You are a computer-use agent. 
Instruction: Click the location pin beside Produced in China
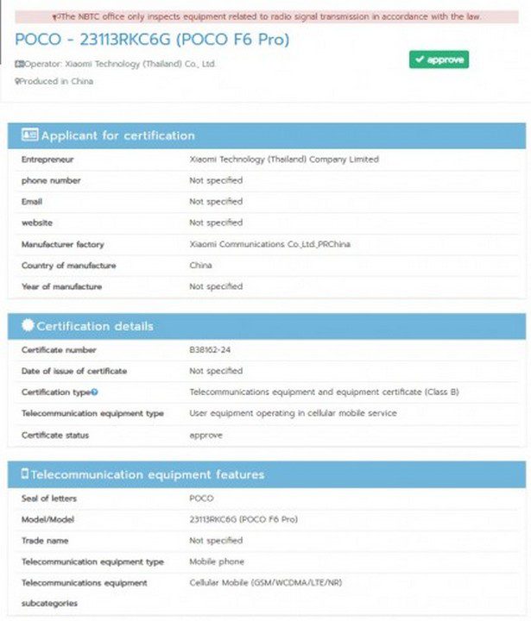(18, 81)
